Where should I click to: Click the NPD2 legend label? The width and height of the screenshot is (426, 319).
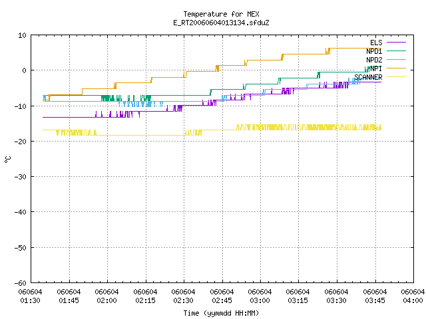374,60
